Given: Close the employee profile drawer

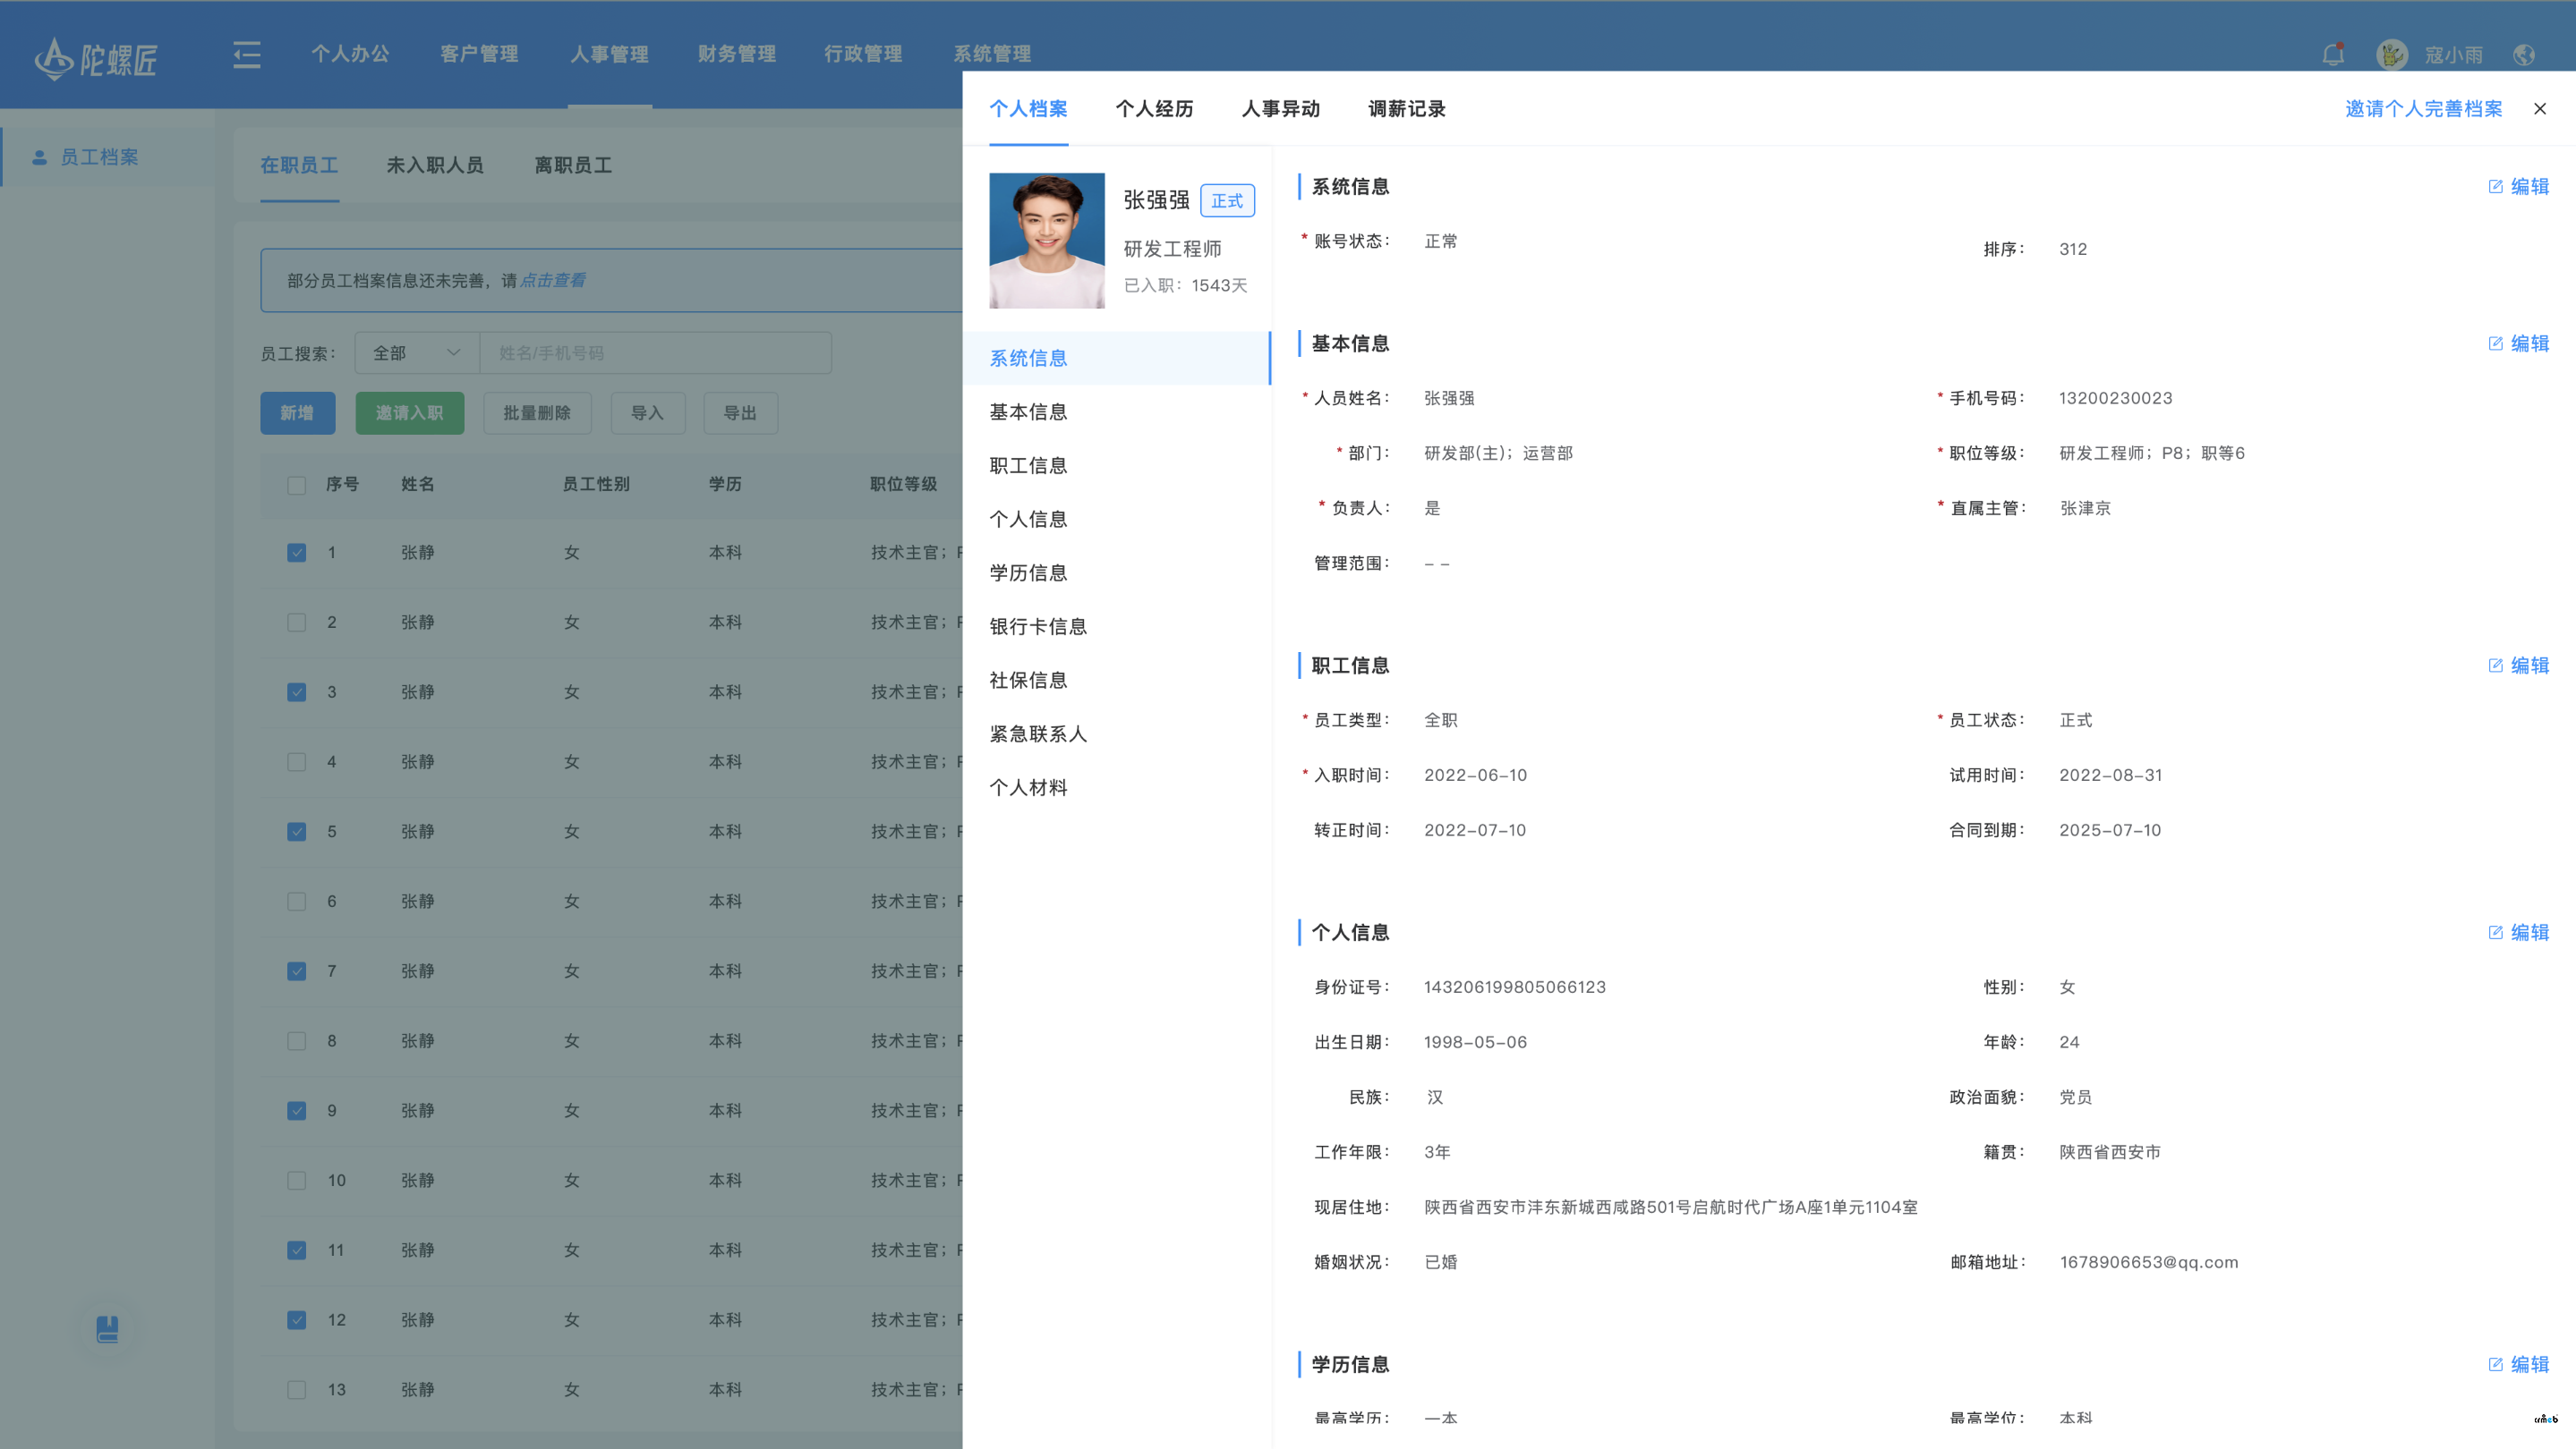Looking at the screenshot, I should point(2540,108).
